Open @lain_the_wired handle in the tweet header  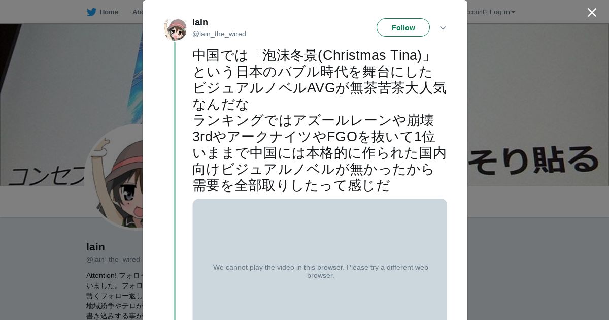(x=219, y=34)
